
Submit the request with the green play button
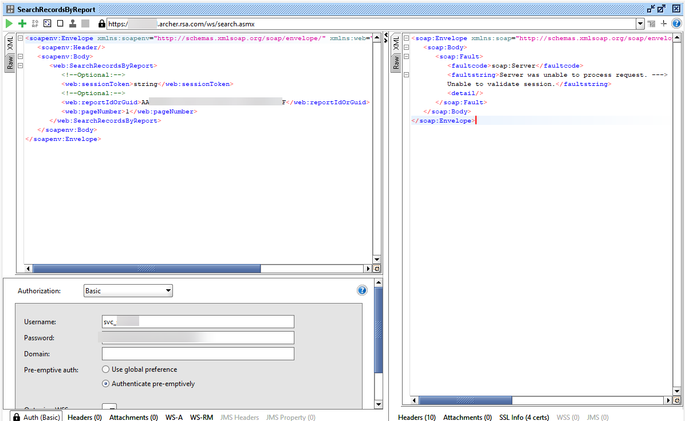coord(9,23)
